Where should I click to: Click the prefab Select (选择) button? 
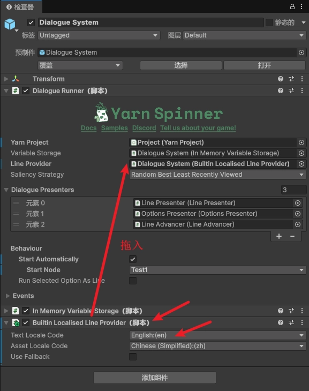(x=181, y=65)
